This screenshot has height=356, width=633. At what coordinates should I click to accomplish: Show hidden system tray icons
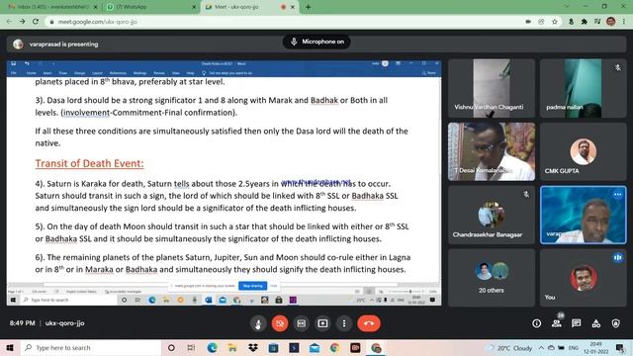[541, 347]
